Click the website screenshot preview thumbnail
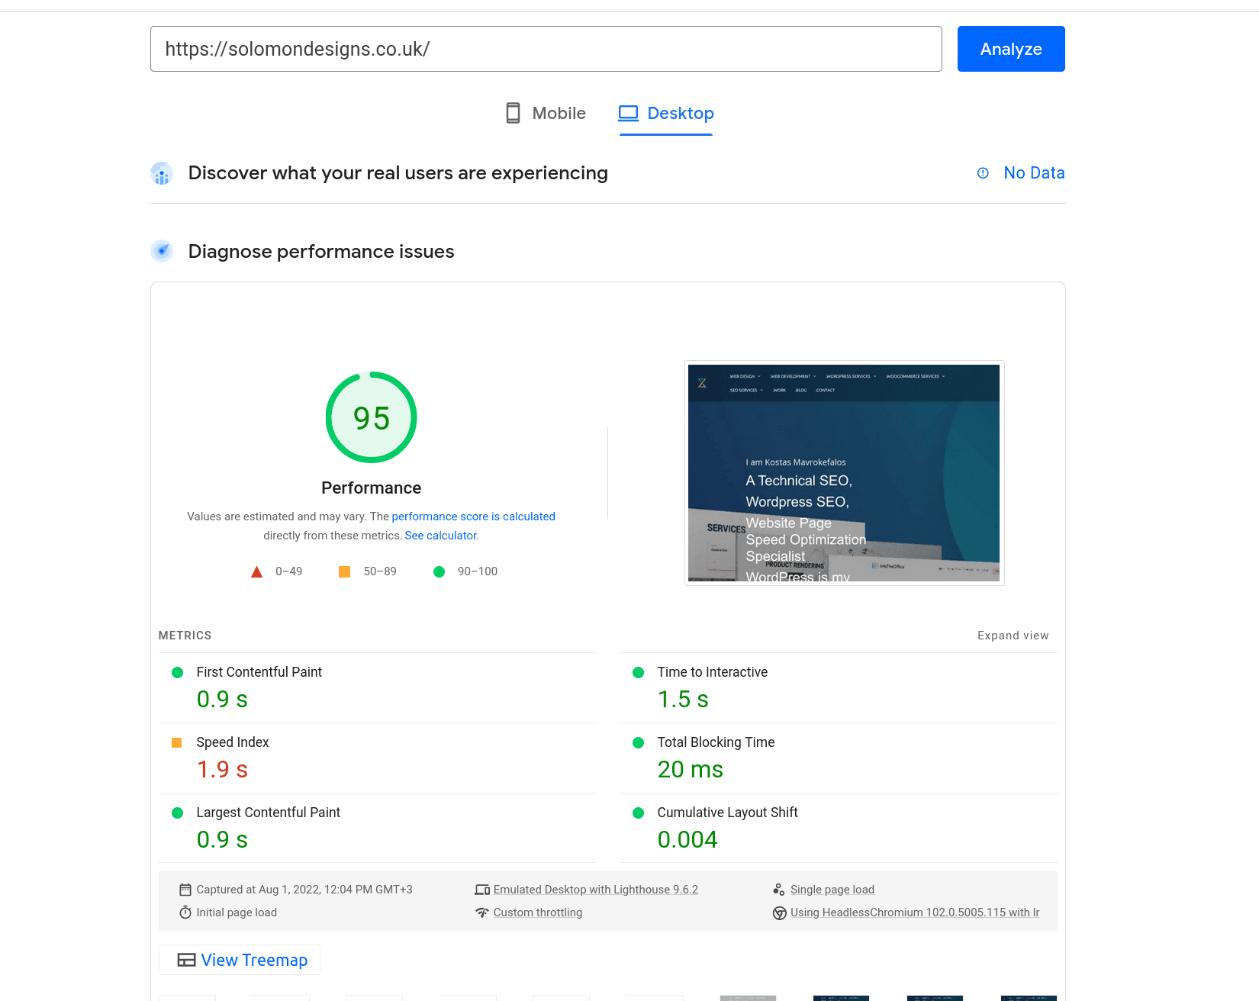The image size is (1259, 1001). 843,472
